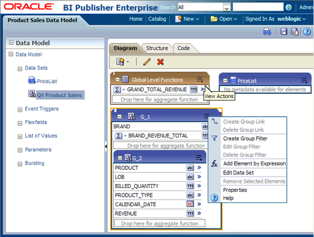Screen dimensions: 314x237
Task: Toggle the Parameters tree node
Action: point(20,150)
